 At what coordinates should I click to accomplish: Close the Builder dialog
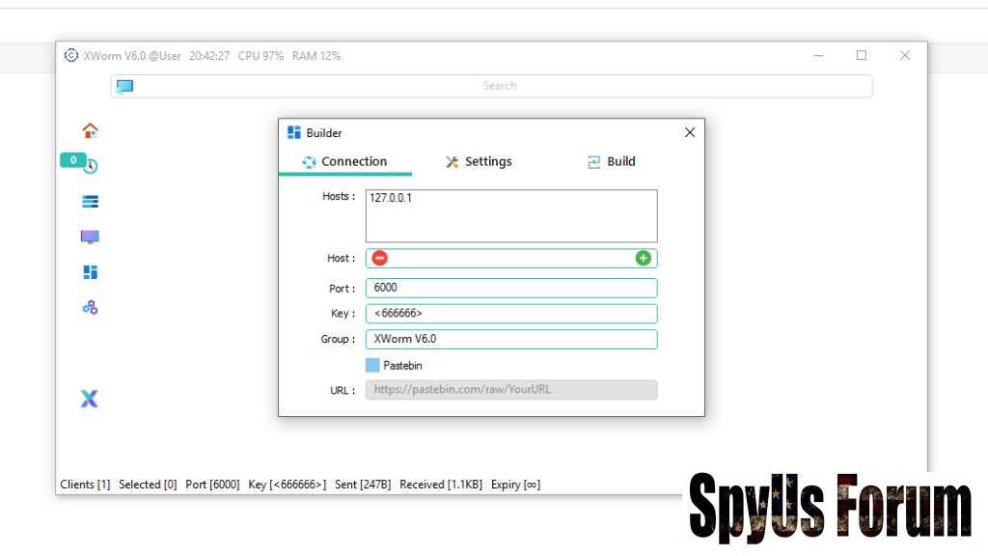point(689,133)
